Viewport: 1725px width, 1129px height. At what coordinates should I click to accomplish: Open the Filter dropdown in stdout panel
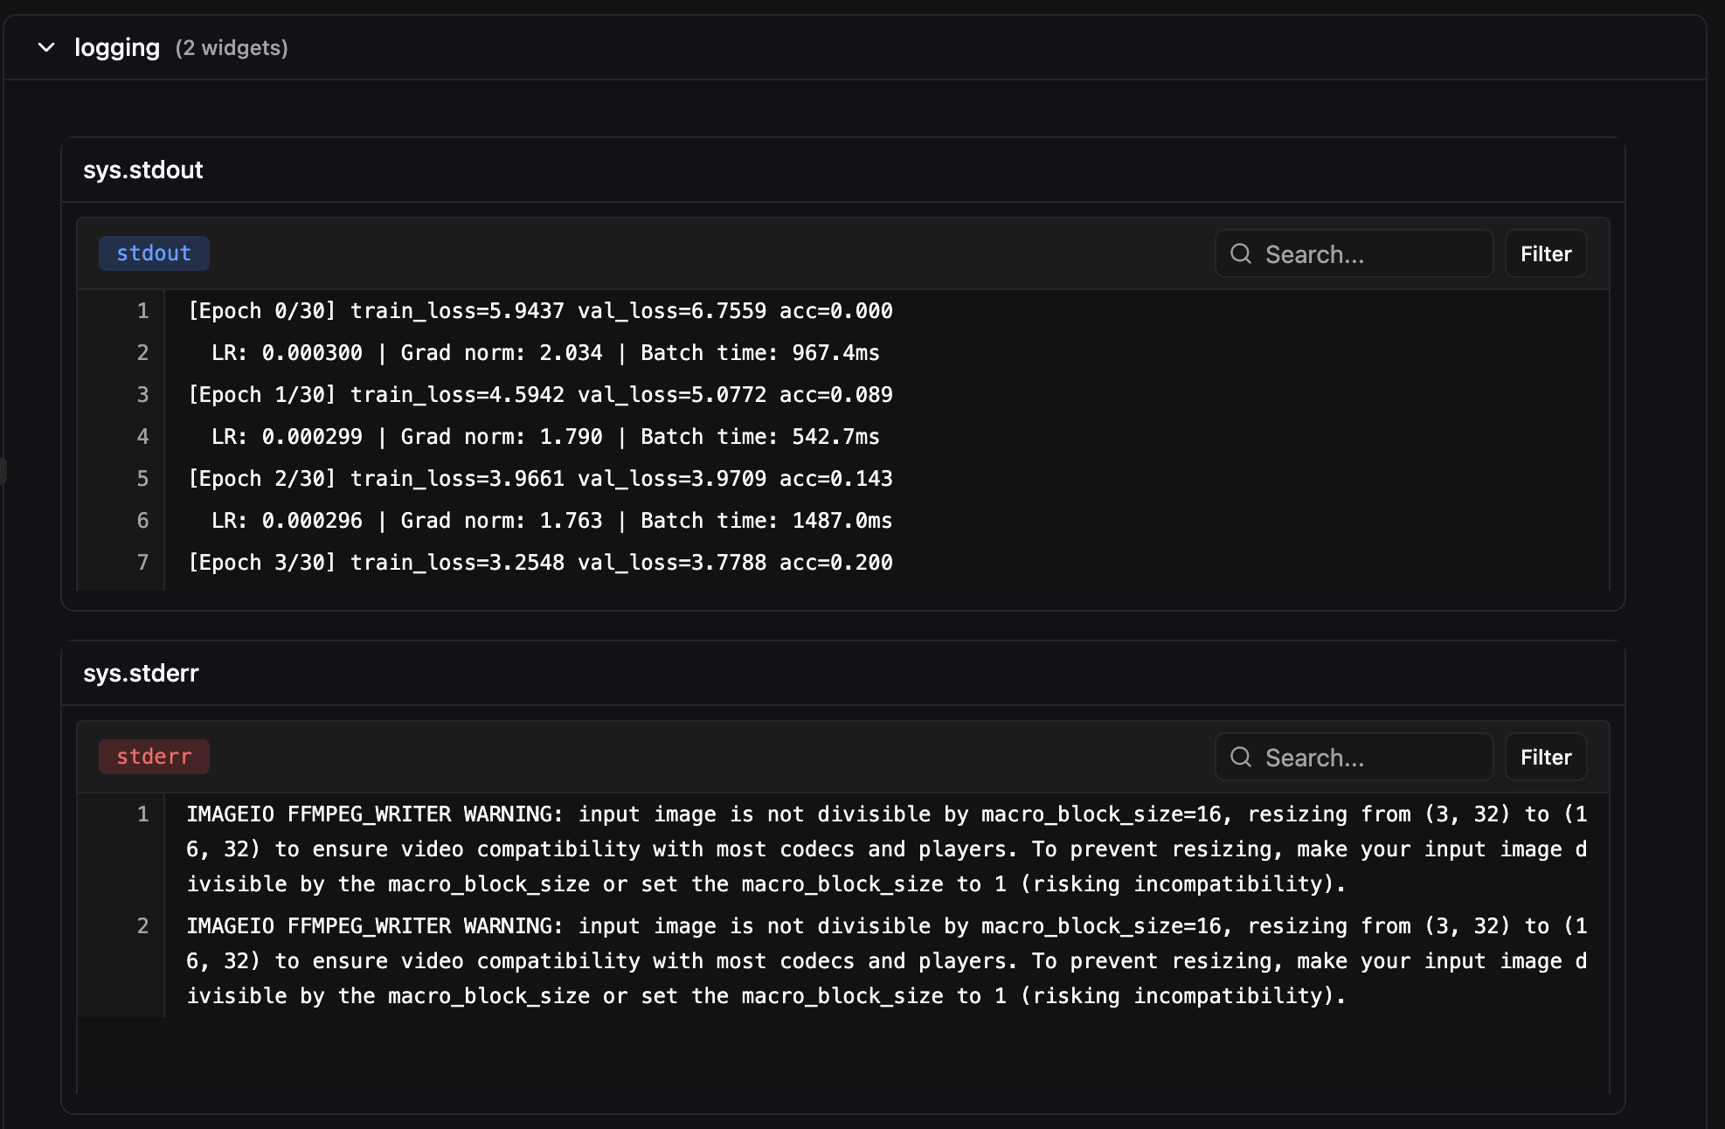pos(1545,253)
